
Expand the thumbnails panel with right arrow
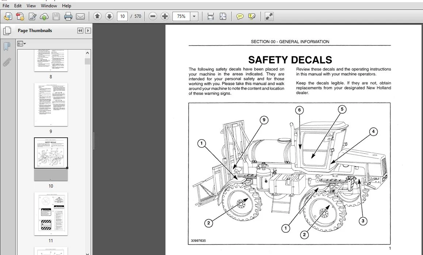coord(88,31)
